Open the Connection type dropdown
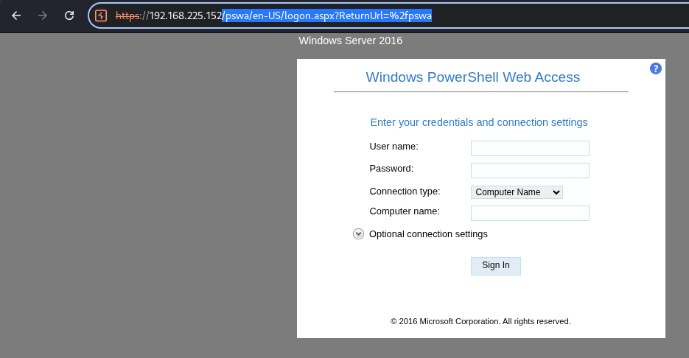 pos(517,192)
